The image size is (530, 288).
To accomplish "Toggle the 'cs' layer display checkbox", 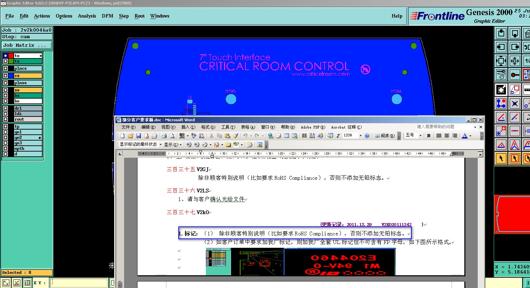I will [x=5, y=76].
